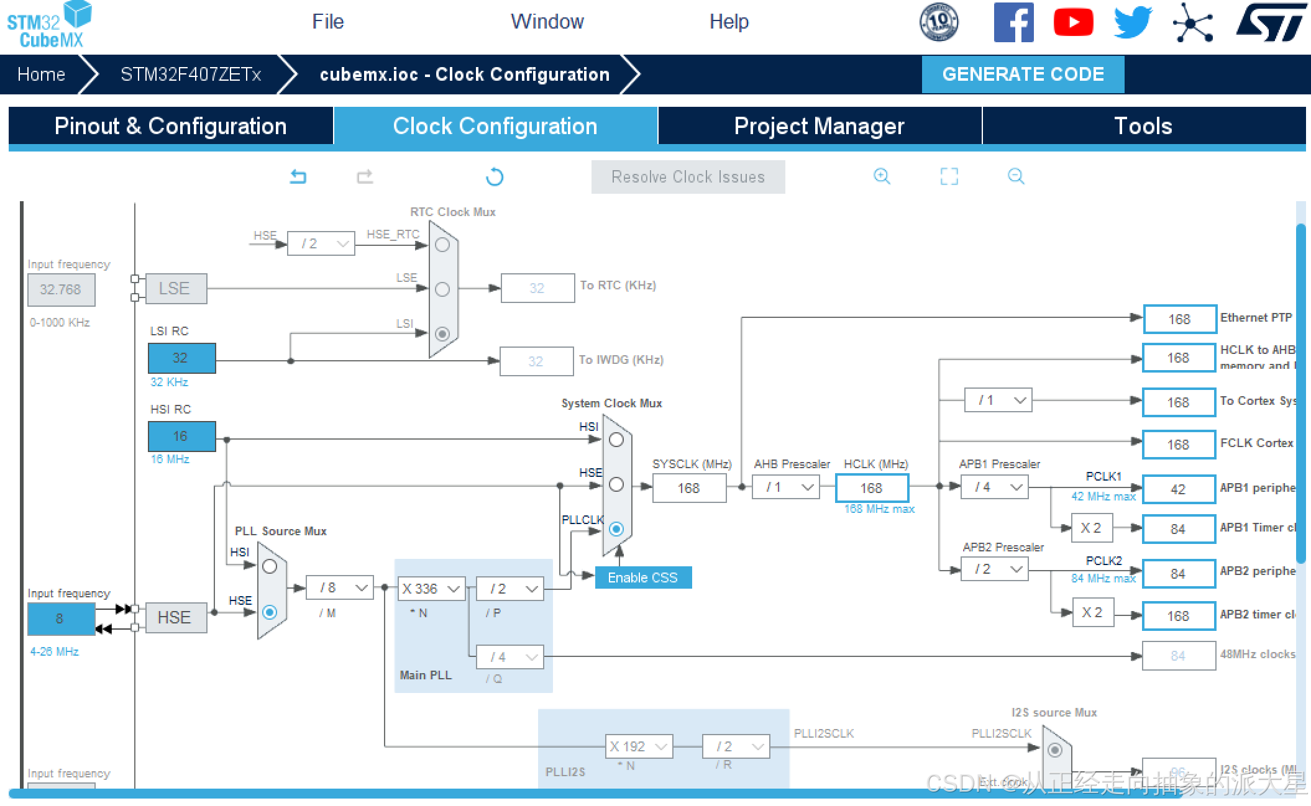Open the Twitter bird icon
This screenshot has width=1311, height=806.
point(1132,22)
